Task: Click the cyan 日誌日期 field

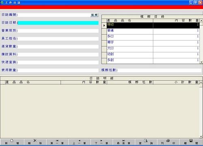Action: (x=58, y=23)
